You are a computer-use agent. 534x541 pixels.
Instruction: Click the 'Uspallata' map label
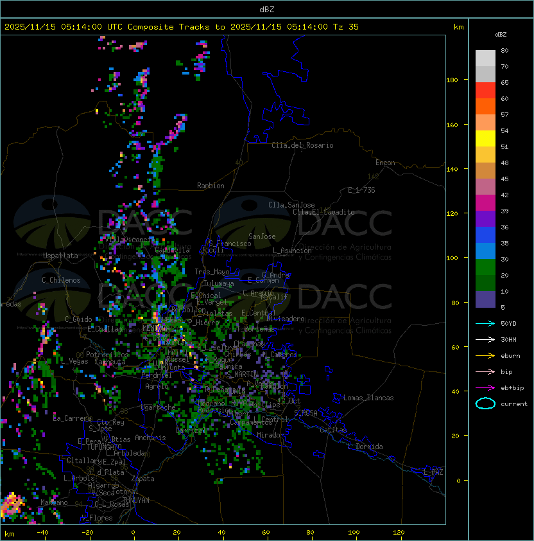pos(60,256)
